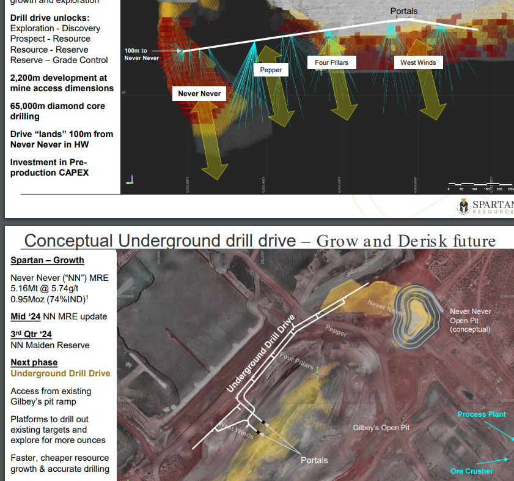Click the 'Never Never ("NN") MRE' line

click(x=59, y=278)
